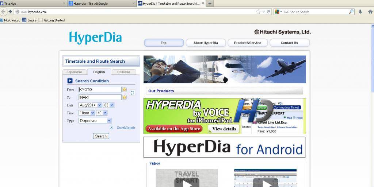Click Timetable and Route Search heading
Screen dimensions: 374x187
click(95, 61)
